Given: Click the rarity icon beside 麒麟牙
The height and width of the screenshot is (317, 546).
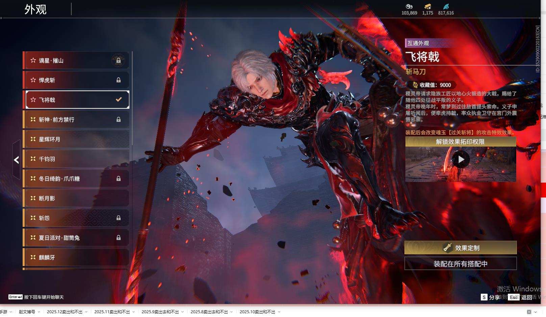Looking at the screenshot, I should click(x=33, y=257).
